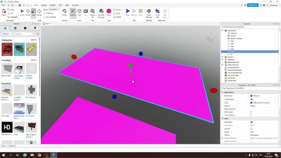Image resolution: width=281 pixels, height=158 pixels.
Task: Choose the Scale tool
Action: point(33,13)
